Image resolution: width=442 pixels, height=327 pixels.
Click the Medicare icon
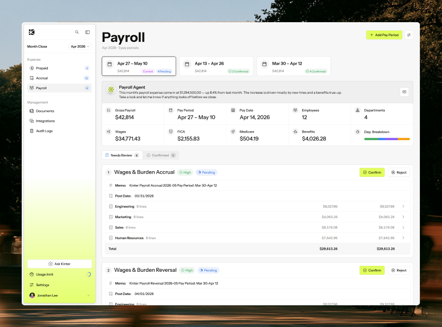click(233, 132)
